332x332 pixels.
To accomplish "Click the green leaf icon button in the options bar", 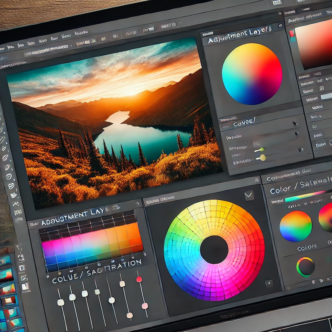I will click(x=93, y=41).
